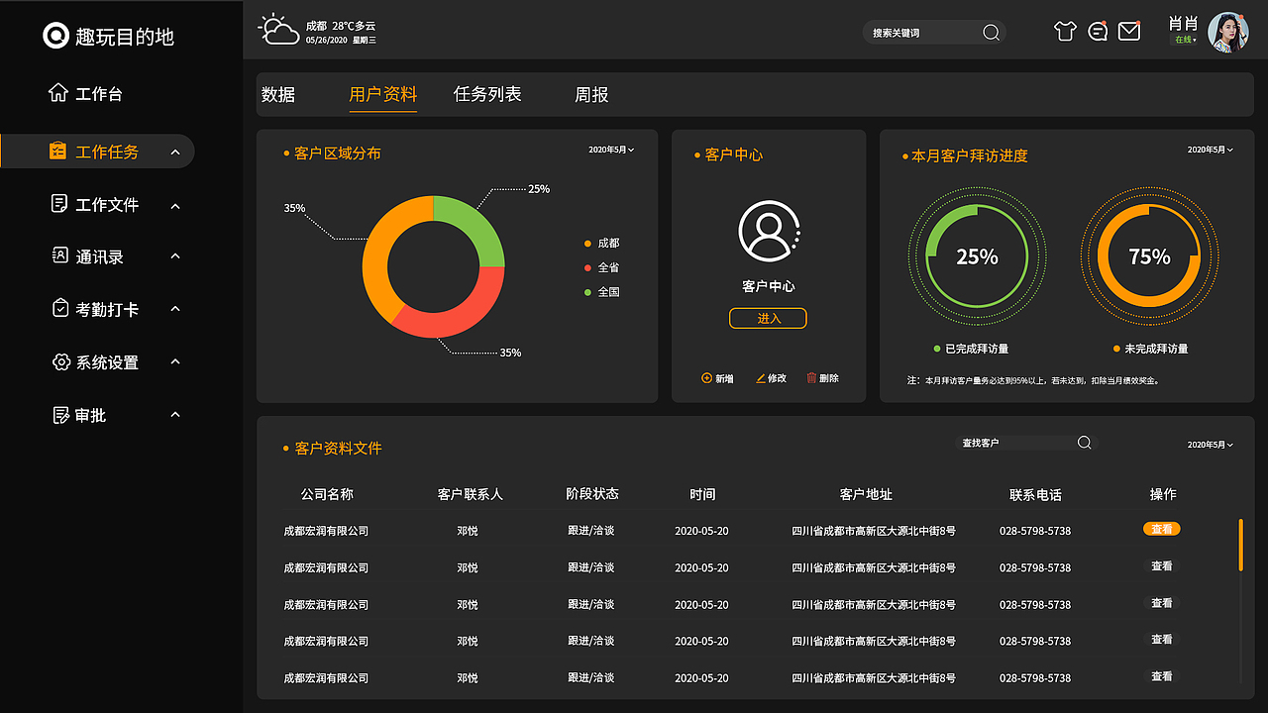Click the 75% orange progress ring
Viewport: 1268px width, 713px height.
(x=1149, y=256)
